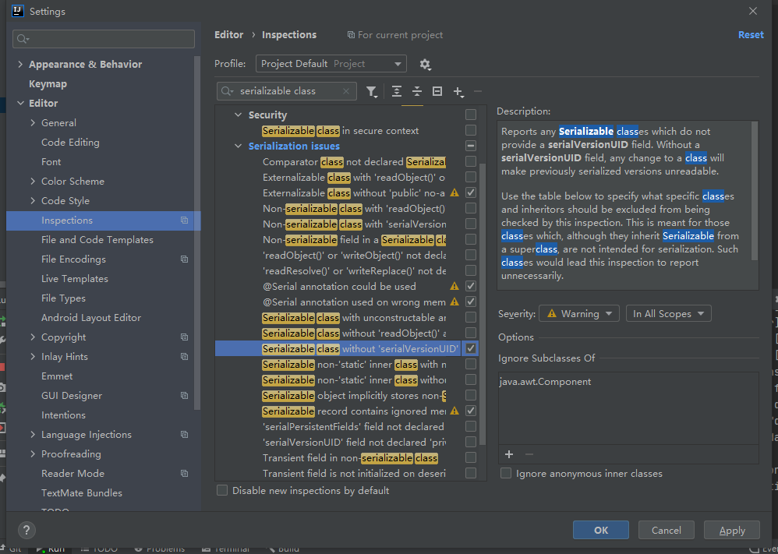The height and width of the screenshot is (554, 778).
Task: Expand the Color Scheme subsection
Action: pyautogui.click(x=33, y=182)
